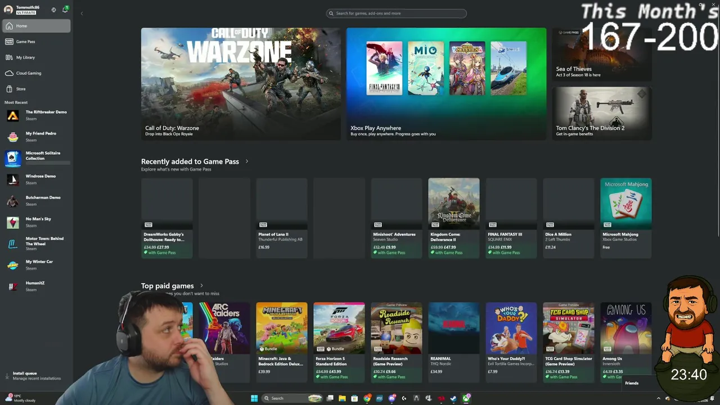Open Discord from the taskbar

pos(392,398)
